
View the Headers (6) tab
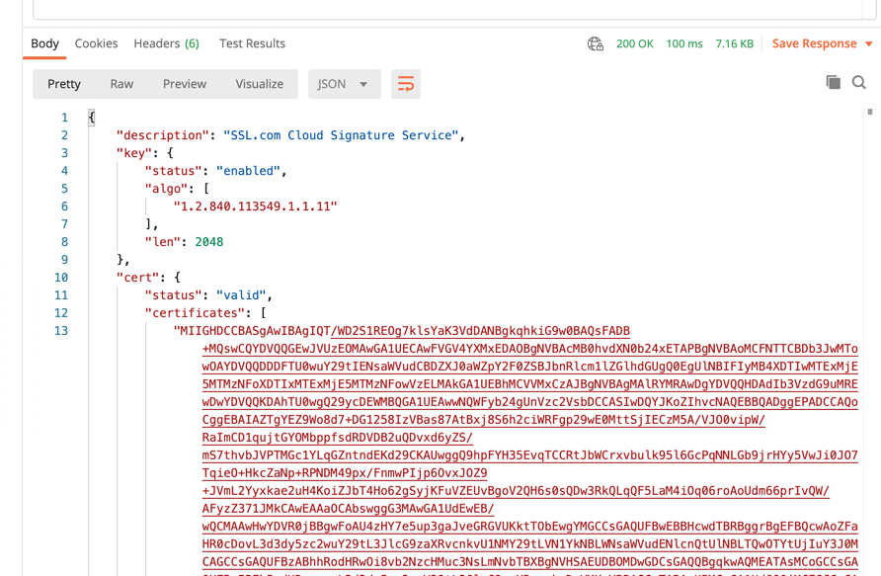pyautogui.click(x=166, y=43)
